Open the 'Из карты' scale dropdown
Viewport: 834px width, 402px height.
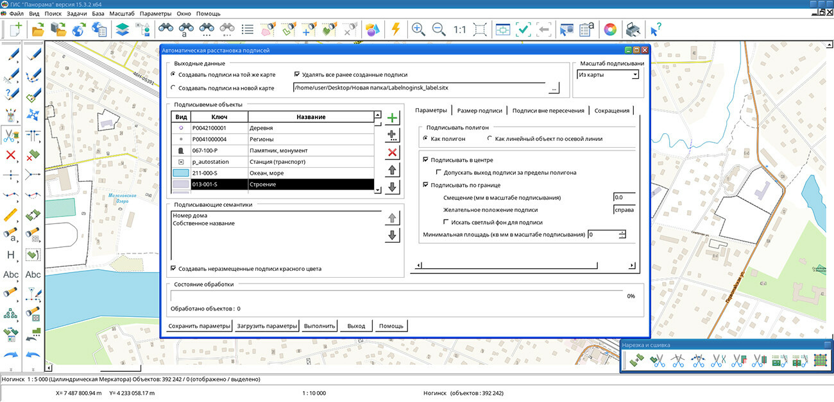[634, 75]
